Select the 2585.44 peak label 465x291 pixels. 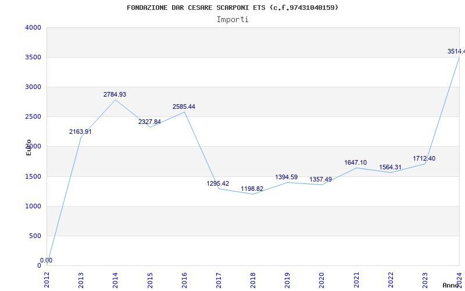[x=184, y=107]
